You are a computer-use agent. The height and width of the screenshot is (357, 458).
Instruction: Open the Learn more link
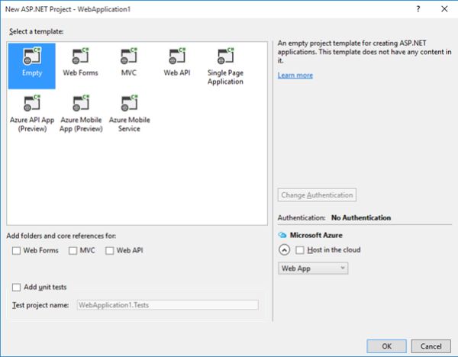(295, 76)
